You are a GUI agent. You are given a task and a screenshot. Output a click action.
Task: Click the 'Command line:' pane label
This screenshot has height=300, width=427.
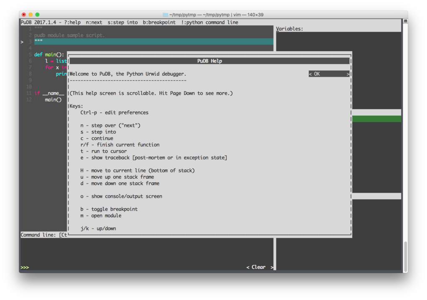[38, 235]
